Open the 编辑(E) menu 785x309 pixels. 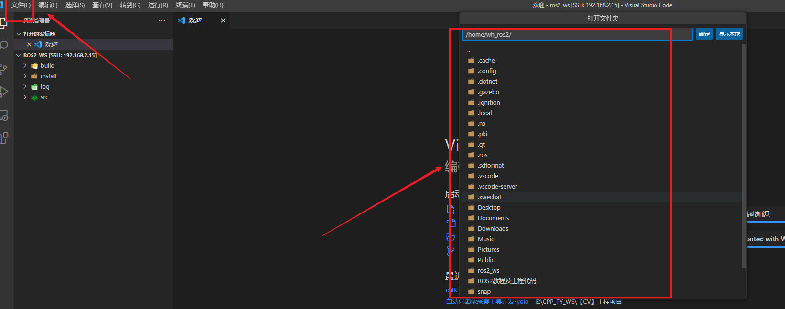coord(48,5)
